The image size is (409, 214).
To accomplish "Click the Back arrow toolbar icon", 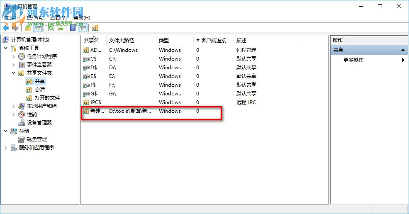I will tap(6, 28).
